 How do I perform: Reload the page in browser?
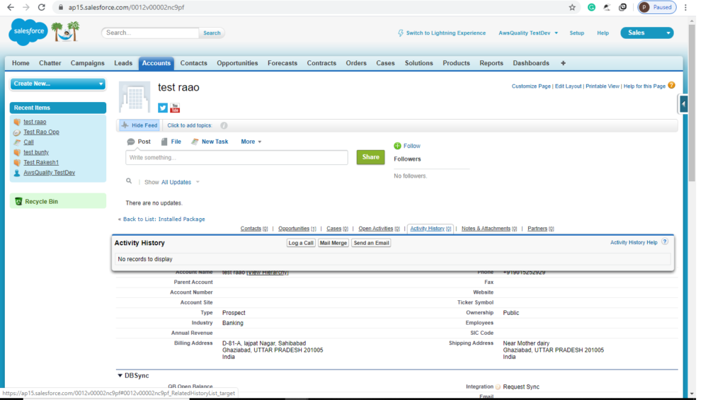coord(42,7)
